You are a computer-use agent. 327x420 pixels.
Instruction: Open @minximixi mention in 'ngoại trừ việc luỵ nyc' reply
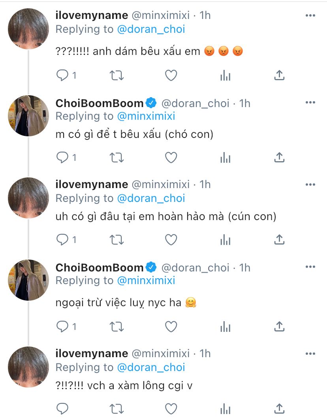click(146, 281)
